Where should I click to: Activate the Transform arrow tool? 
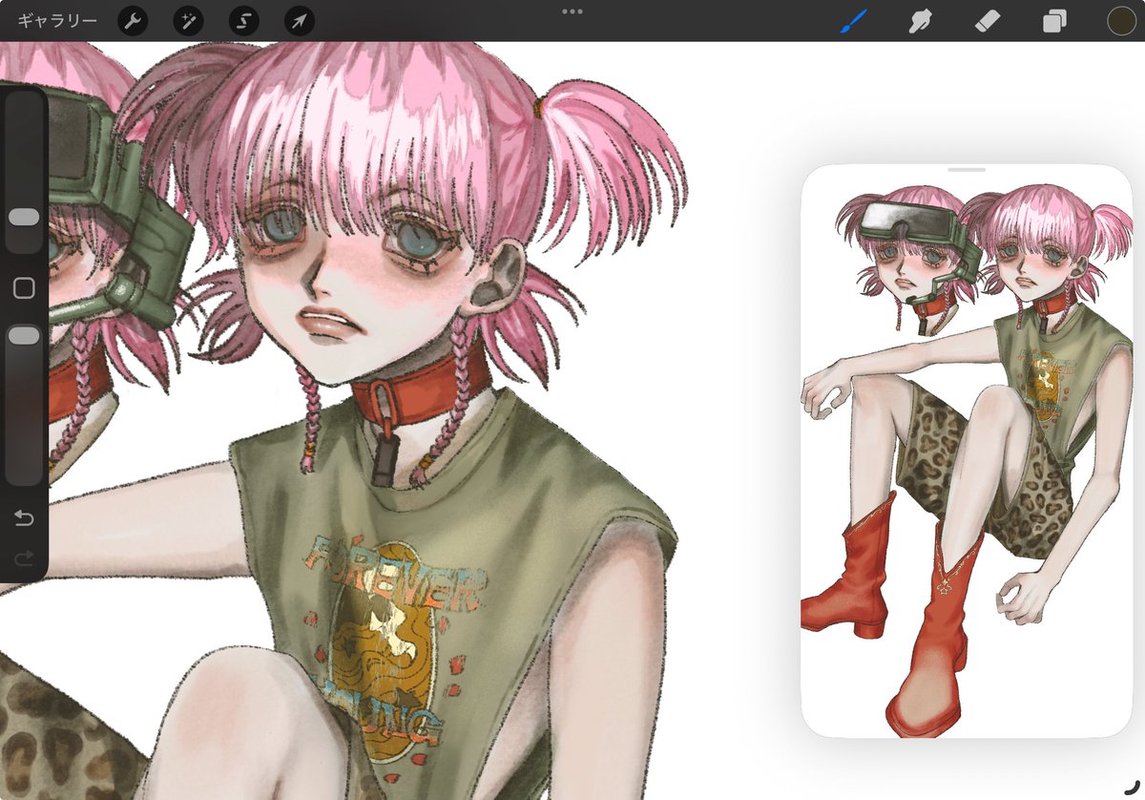[300, 20]
